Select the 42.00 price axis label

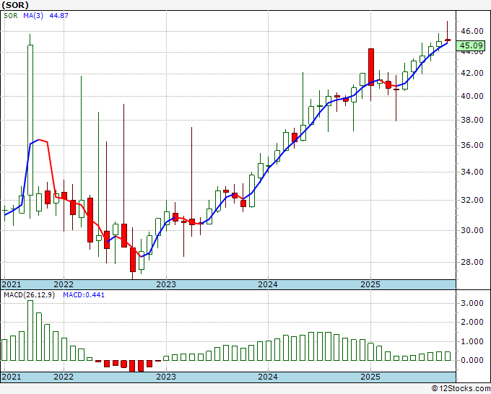(472, 73)
